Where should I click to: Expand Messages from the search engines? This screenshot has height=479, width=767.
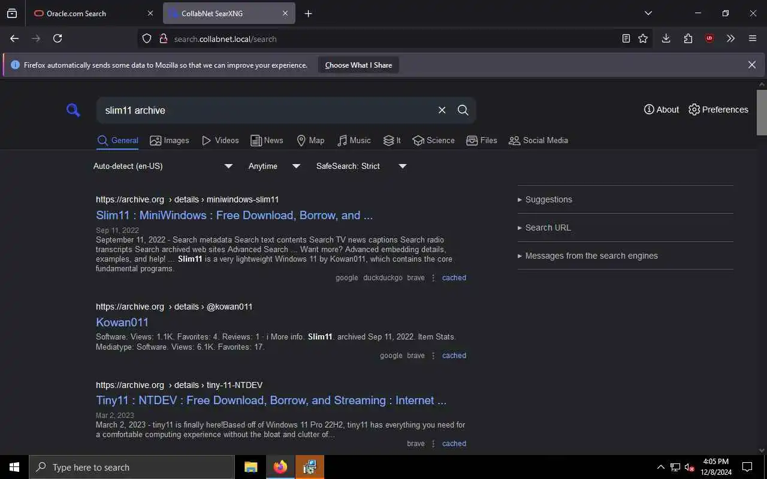tap(587, 256)
